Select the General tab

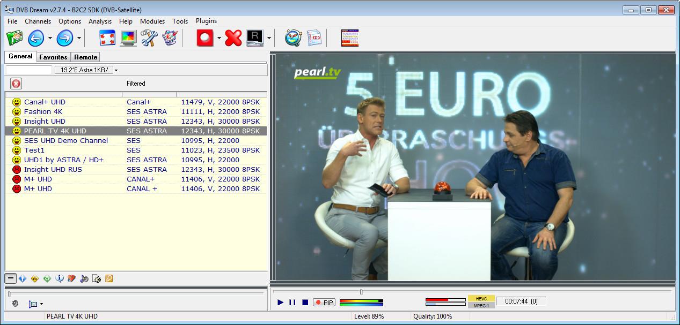click(20, 56)
